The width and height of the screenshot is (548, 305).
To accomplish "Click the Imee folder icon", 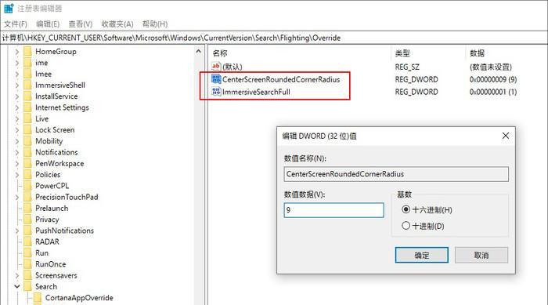I will (28, 74).
